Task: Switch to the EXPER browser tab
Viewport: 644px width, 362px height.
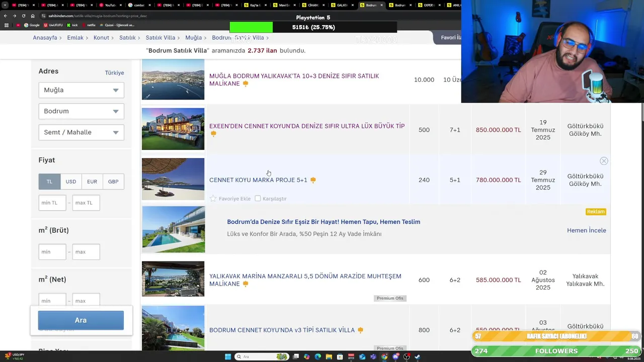Action: (430, 5)
